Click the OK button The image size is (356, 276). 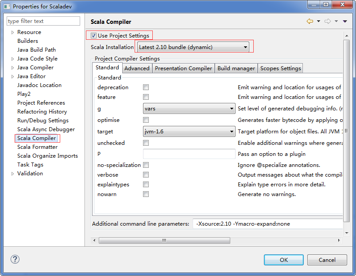[x=284, y=260]
